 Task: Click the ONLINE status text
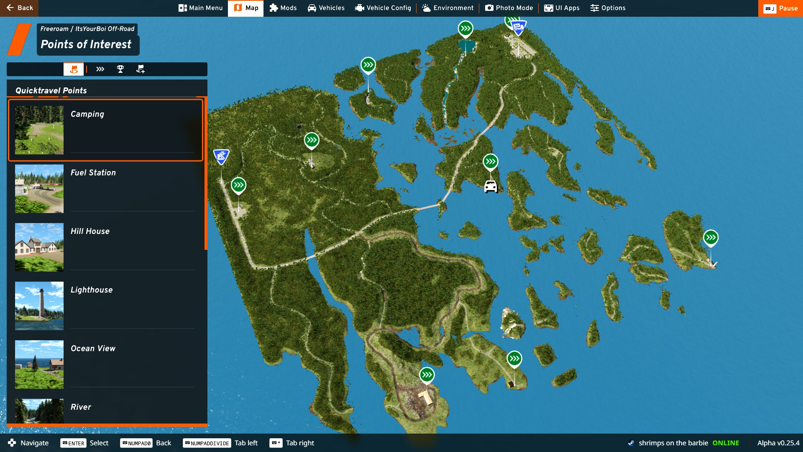tap(726, 443)
